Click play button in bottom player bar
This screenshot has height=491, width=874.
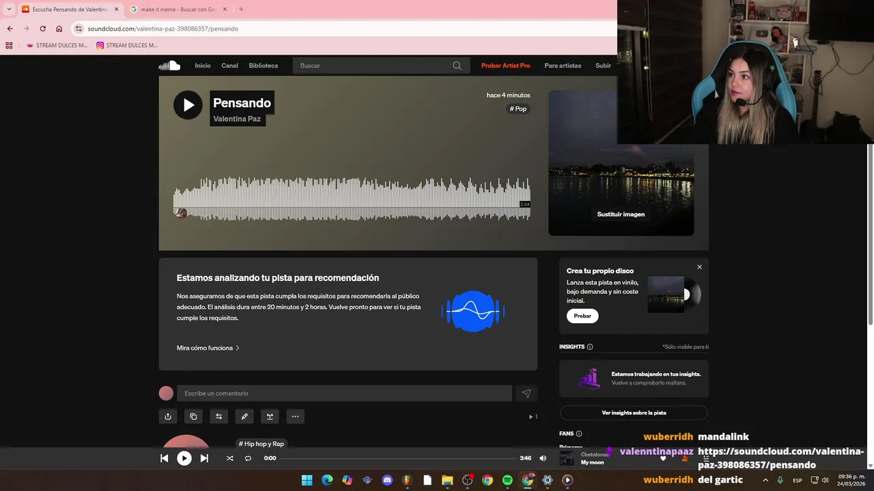point(184,458)
